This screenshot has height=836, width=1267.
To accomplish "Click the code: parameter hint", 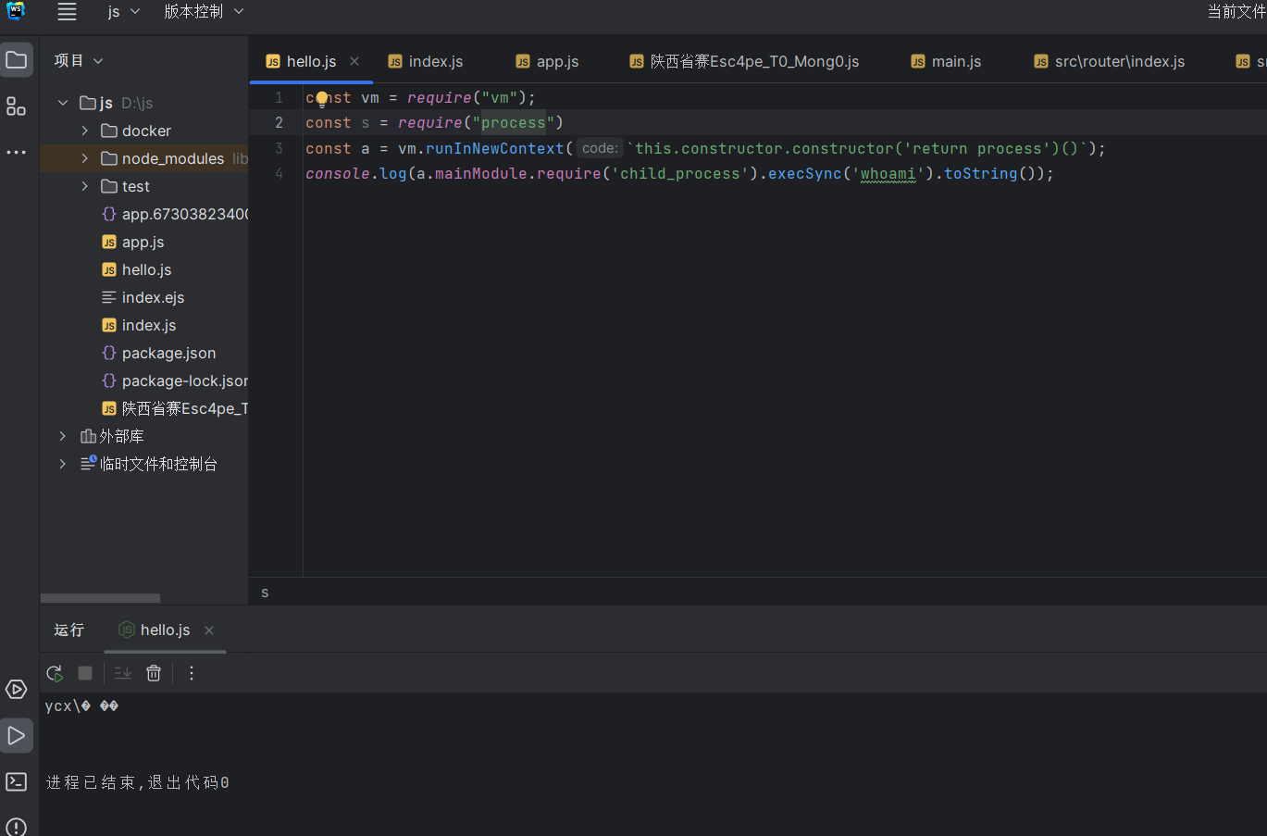I will coord(600,148).
